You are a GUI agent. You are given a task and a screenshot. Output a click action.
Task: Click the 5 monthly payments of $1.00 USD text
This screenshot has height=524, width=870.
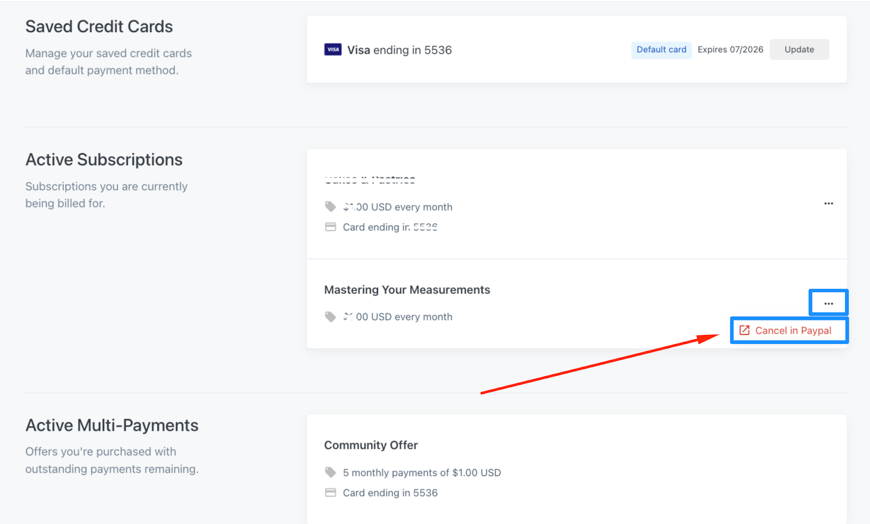coord(422,472)
